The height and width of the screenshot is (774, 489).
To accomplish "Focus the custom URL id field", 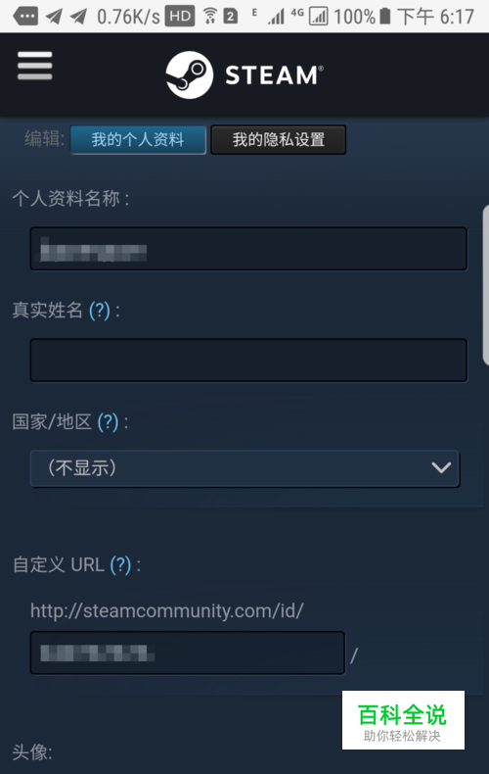I will pyautogui.click(x=188, y=653).
